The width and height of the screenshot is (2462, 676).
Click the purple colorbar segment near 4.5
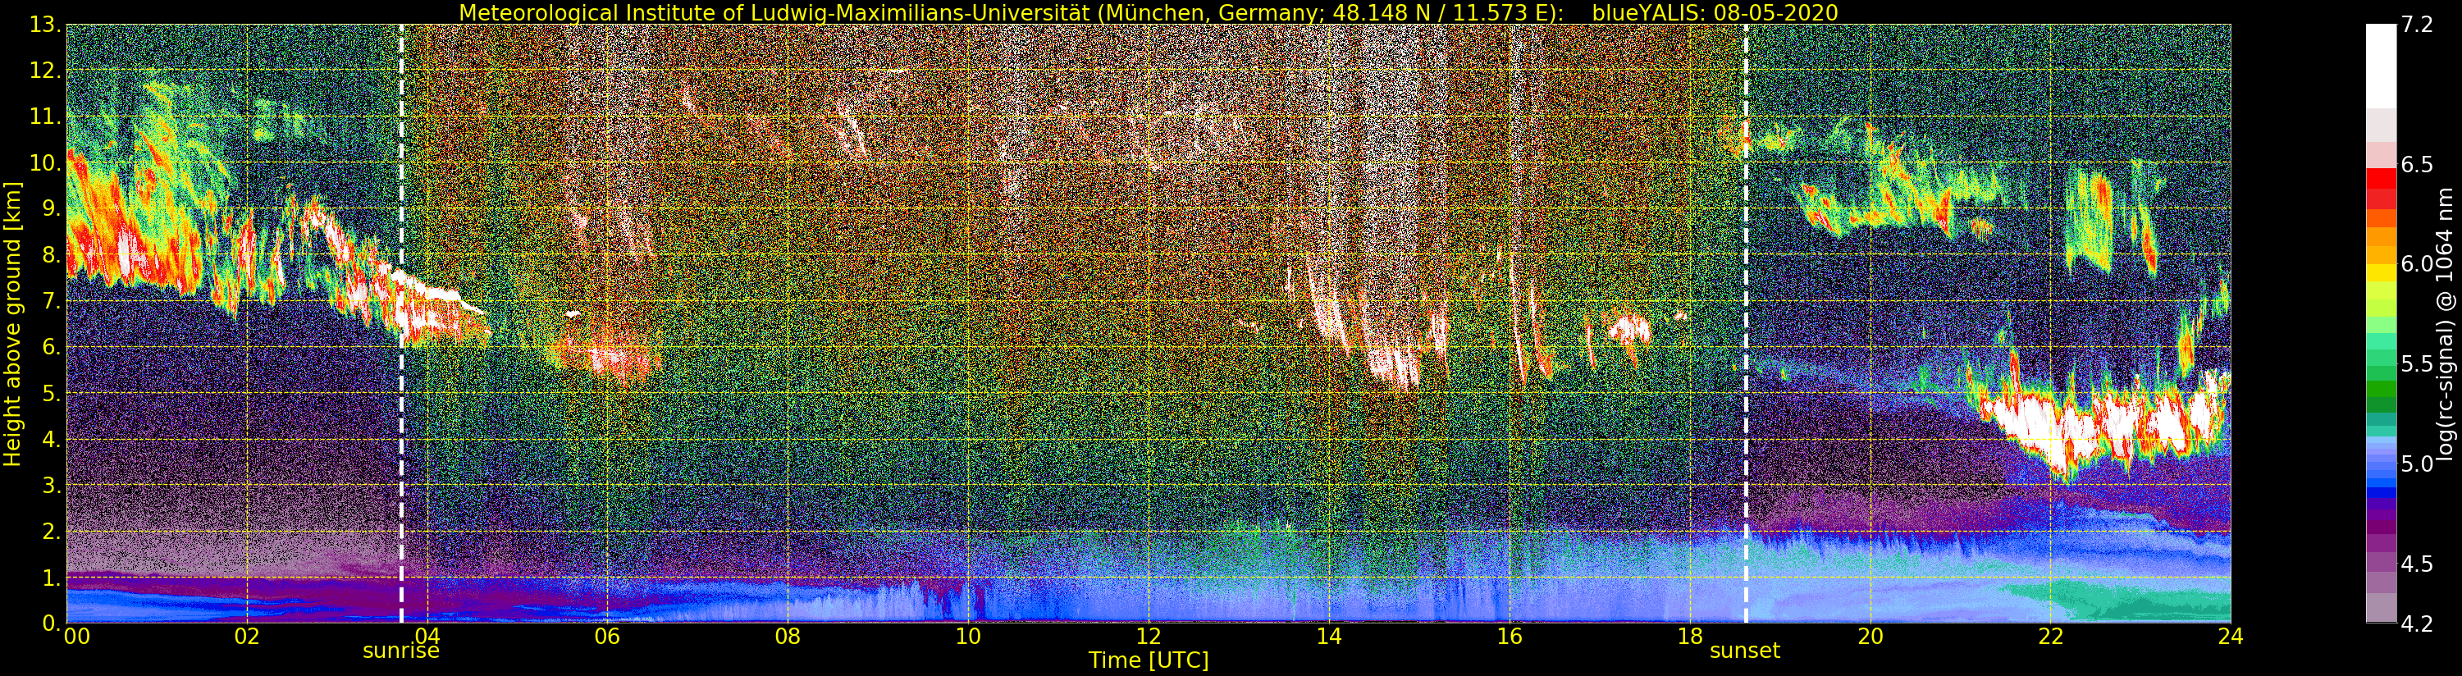pos(2381,562)
